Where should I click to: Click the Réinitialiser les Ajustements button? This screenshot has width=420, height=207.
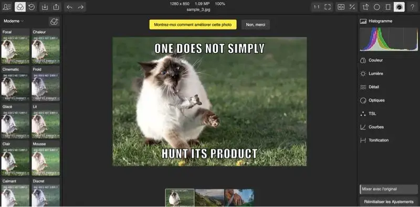click(x=388, y=202)
